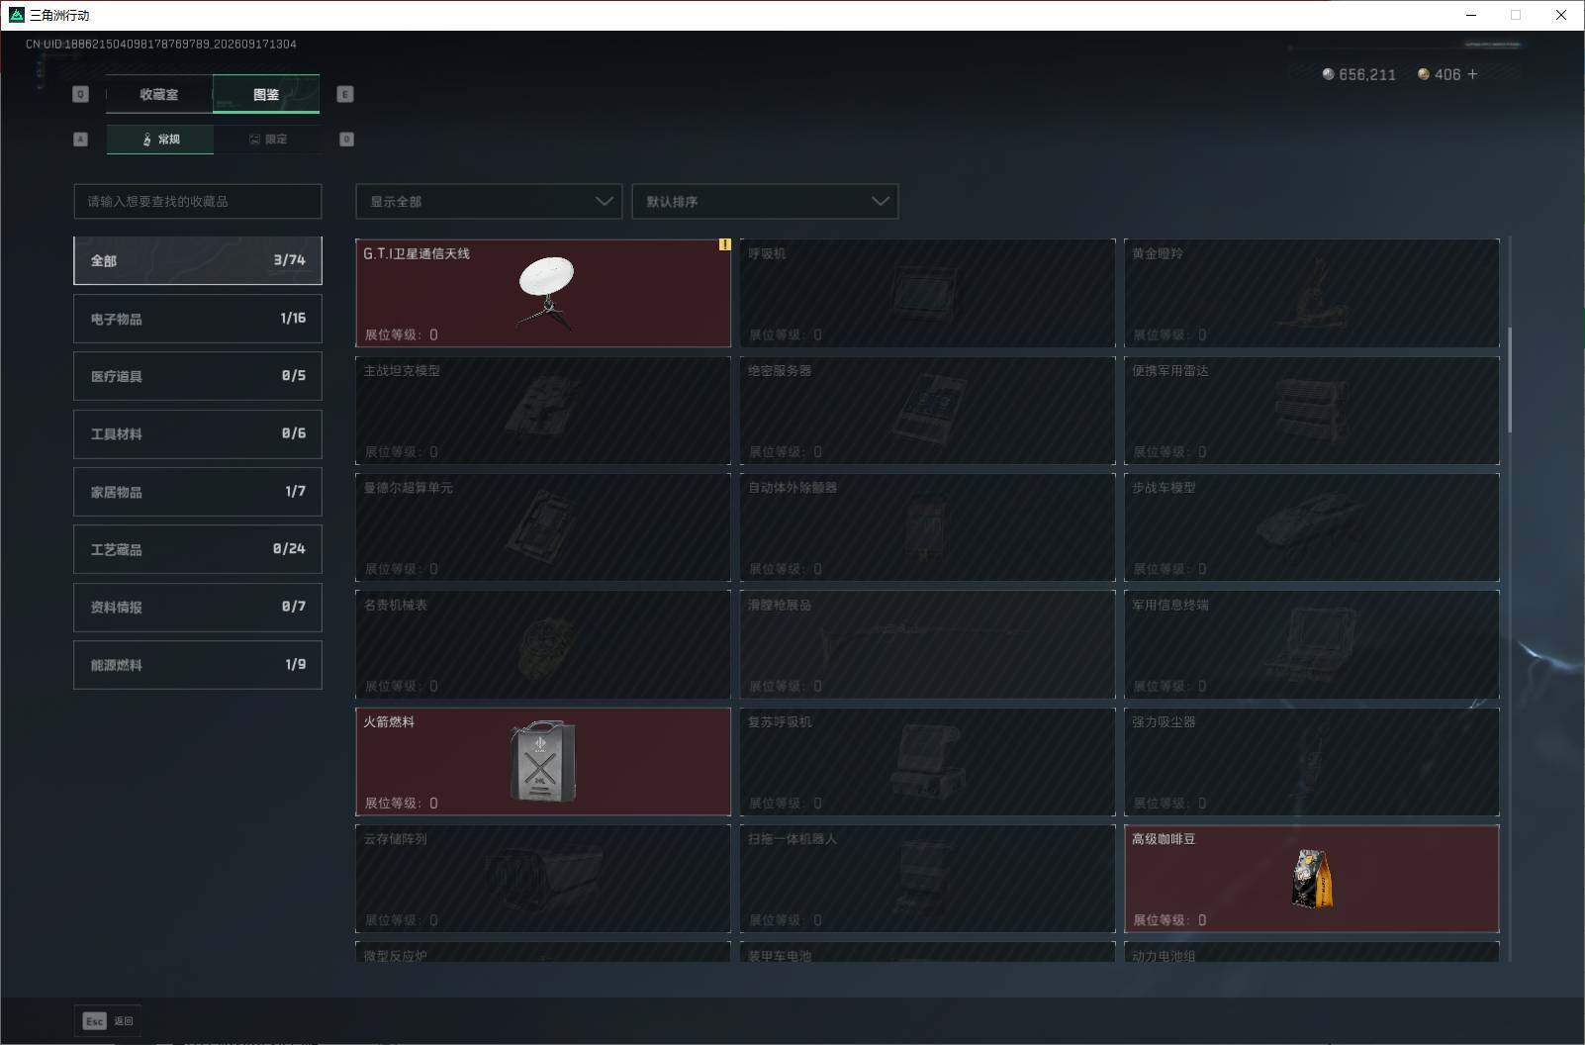Click the A key hint icon
1585x1045 pixels.
pos(81,140)
